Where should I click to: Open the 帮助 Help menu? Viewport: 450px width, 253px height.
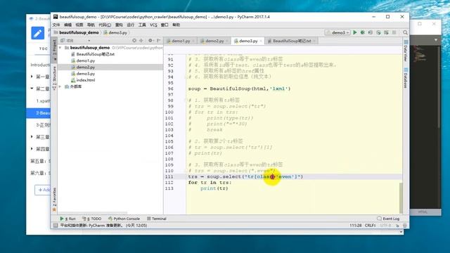(176, 25)
